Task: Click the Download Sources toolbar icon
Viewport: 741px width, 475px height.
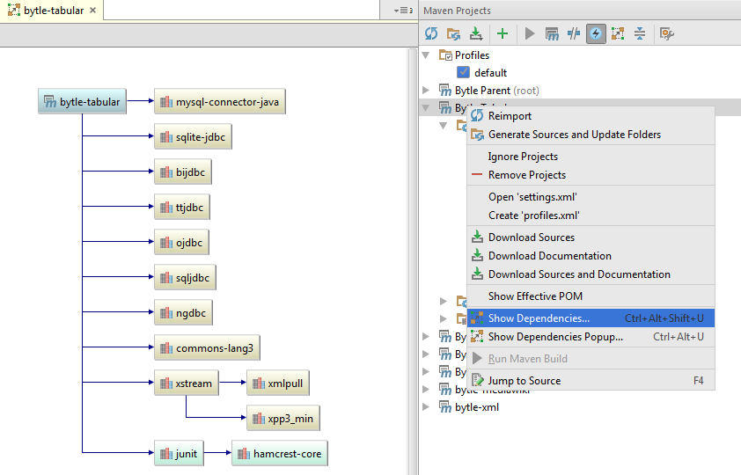Action: click(476, 33)
